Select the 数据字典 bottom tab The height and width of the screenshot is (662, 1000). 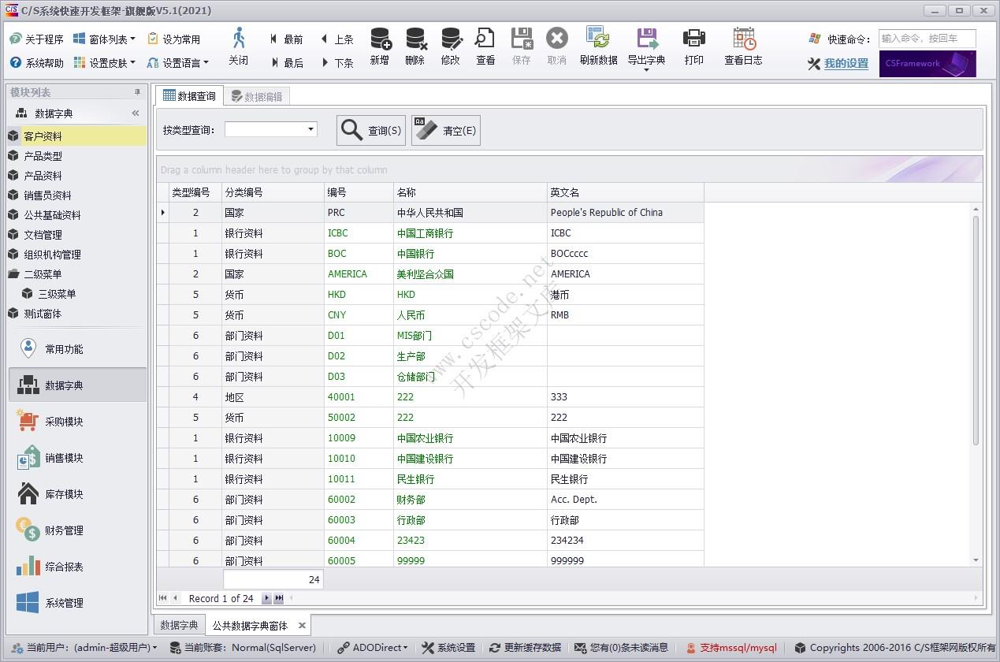click(x=179, y=624)
